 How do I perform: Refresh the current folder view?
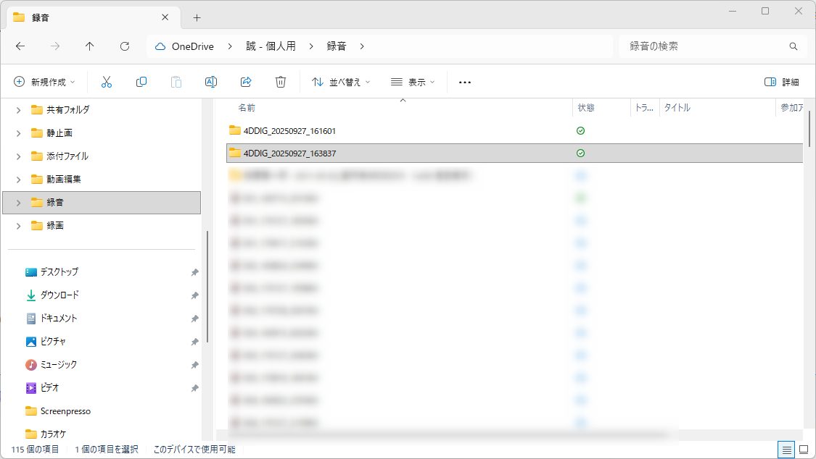125,46
